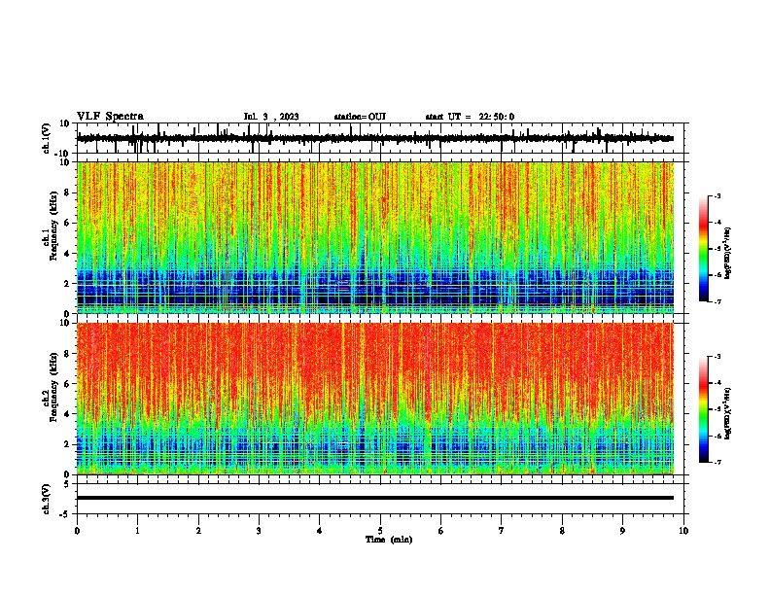Click the 'VLF Spectra' plot title
The width and height of the screenshot is (770, 595).
[110, 117]
